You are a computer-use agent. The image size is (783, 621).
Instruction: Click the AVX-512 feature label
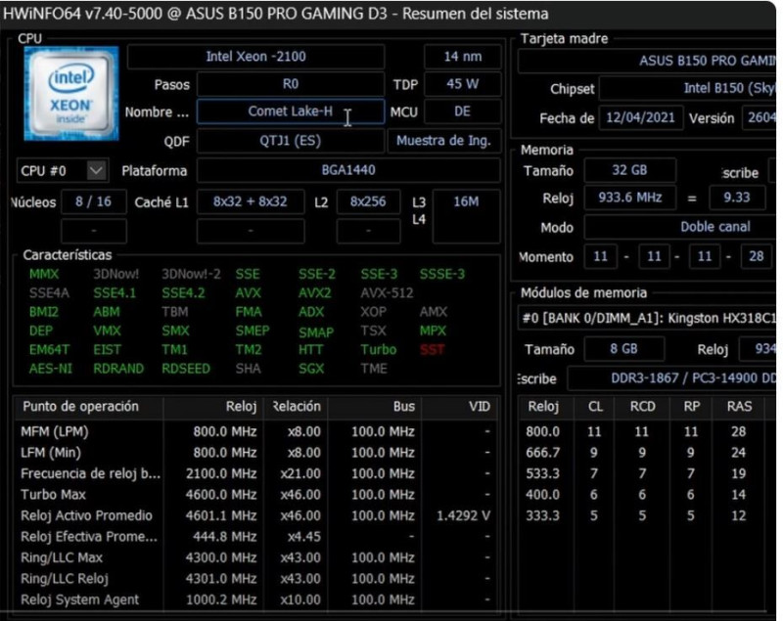[x=387, y=292]
